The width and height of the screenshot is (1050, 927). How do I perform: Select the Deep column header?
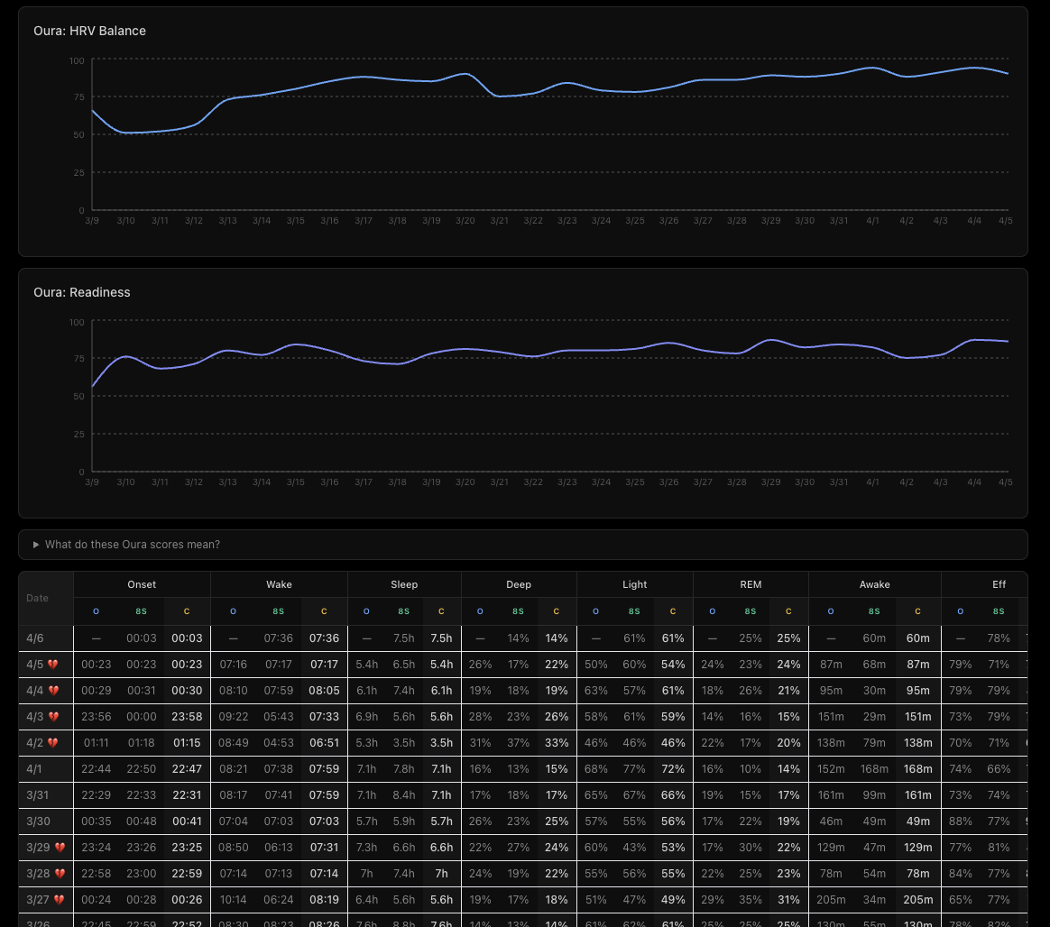519,584
